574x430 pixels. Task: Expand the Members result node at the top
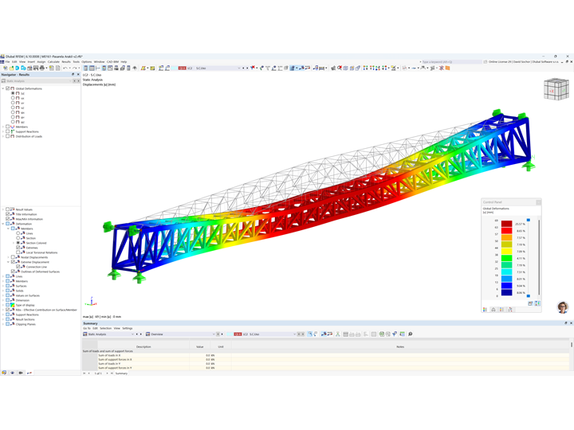[x=3, y=127]
